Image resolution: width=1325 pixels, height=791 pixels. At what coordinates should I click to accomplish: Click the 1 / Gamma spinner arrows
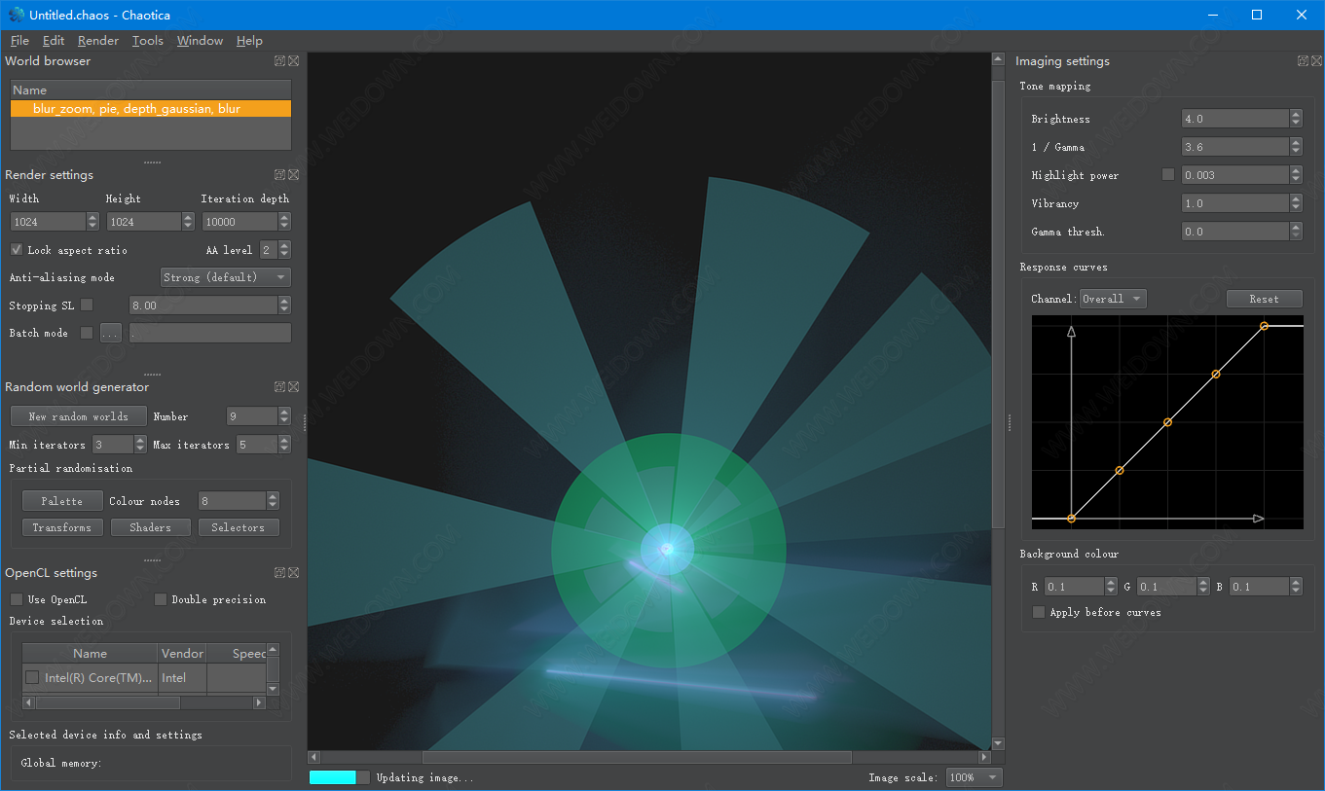1296,147
